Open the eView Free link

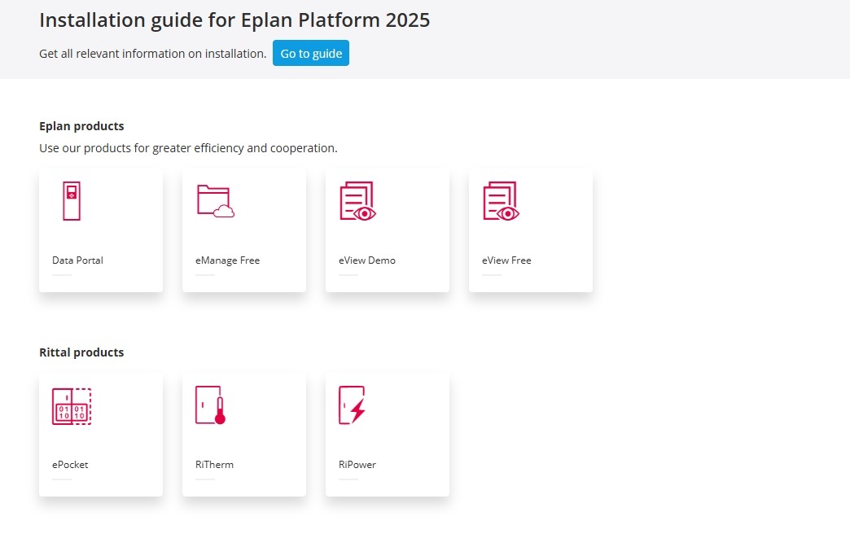click(x=506, y=260)
